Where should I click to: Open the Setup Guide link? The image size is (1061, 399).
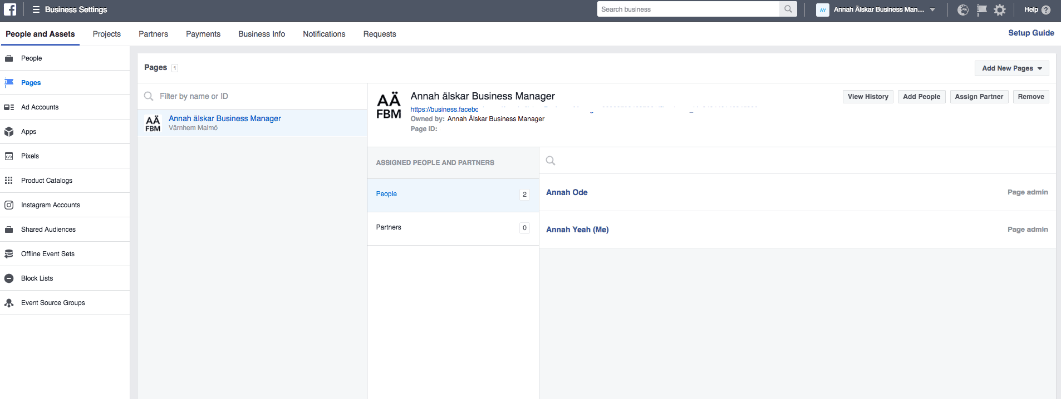[1031, 33]
